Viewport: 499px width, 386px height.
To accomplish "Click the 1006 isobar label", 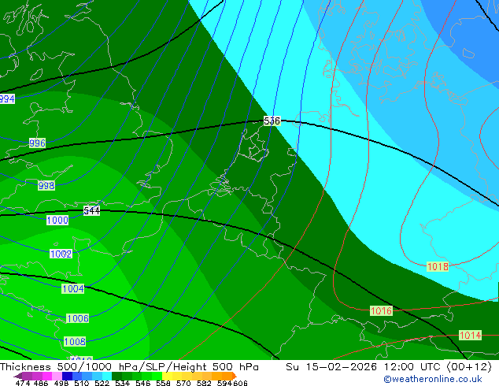I will coord(78,318).
